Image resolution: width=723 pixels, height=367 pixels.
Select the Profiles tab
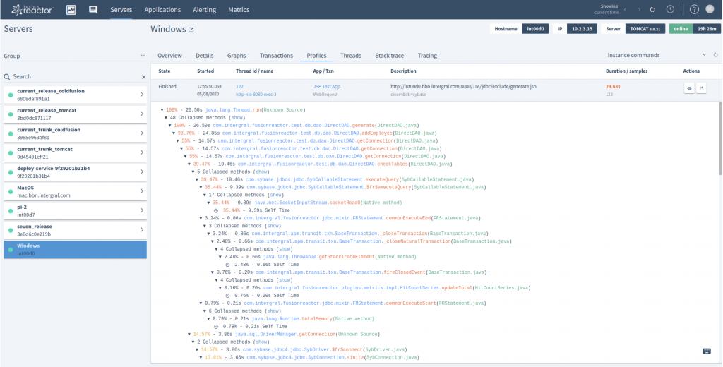pos(316,55)
